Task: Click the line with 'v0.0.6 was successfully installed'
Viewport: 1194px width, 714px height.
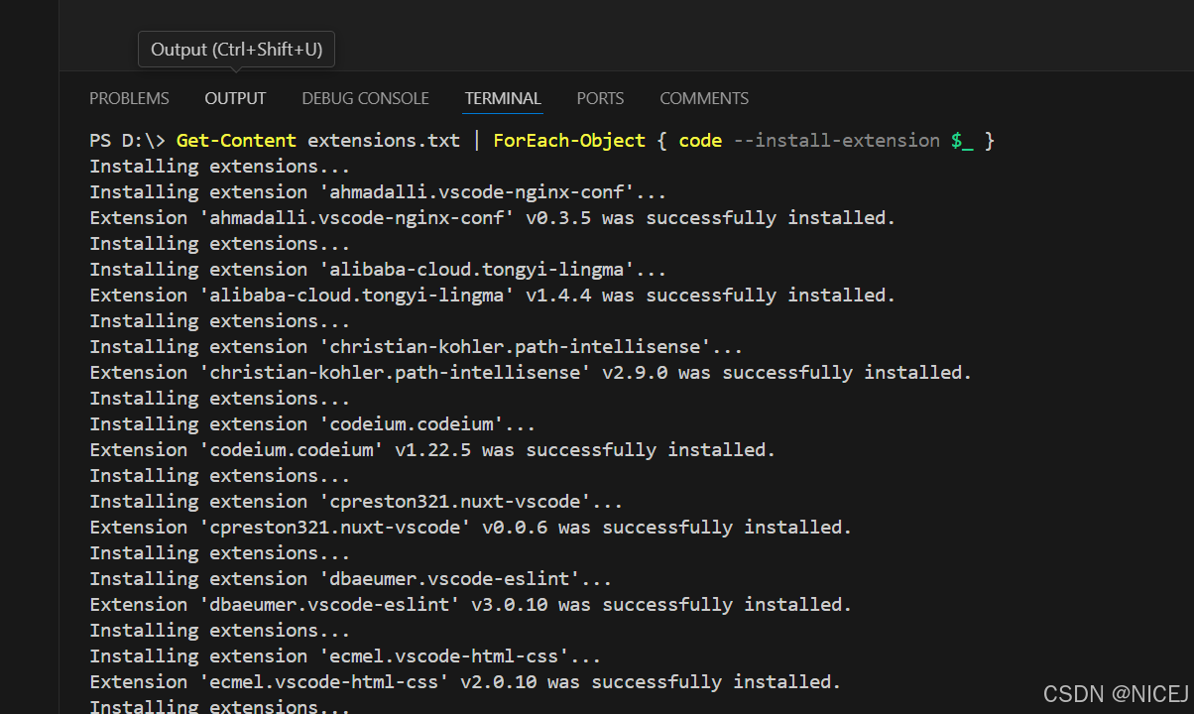Action: click(471, 528)
